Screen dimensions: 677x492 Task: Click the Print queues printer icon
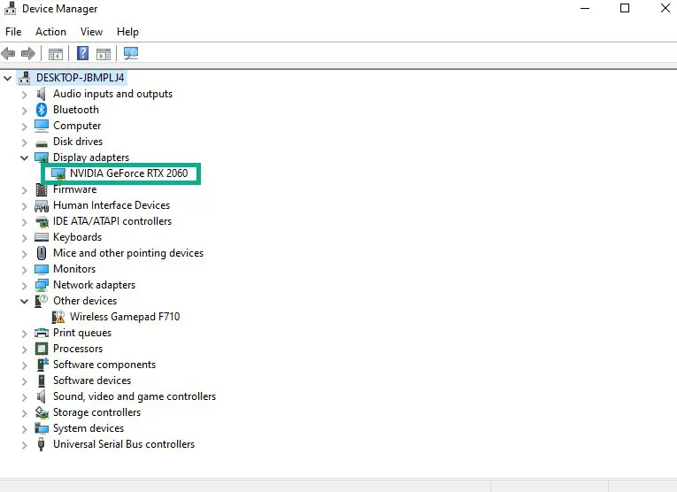[x=42, y=333]
